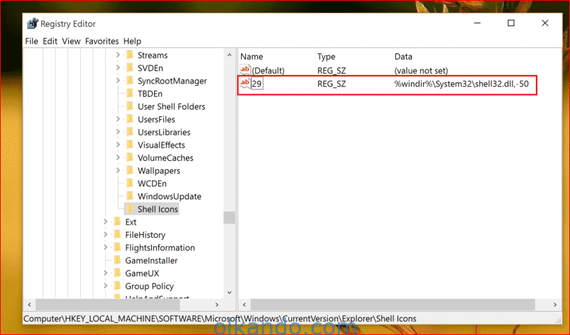This screenshot has width=570, height=335.
Task: Click the shell32.dll,-50 data cell
Action: pos(461,84)
